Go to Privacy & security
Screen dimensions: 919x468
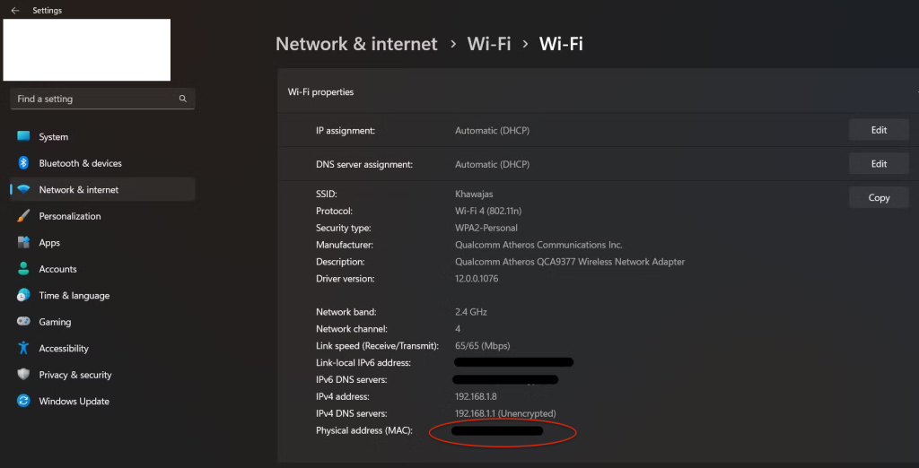point(75,375)
